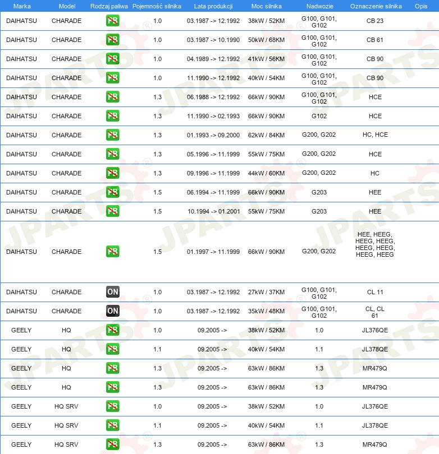
Task: Click the Moc silnika column header
Action: [x=266, y=6]
